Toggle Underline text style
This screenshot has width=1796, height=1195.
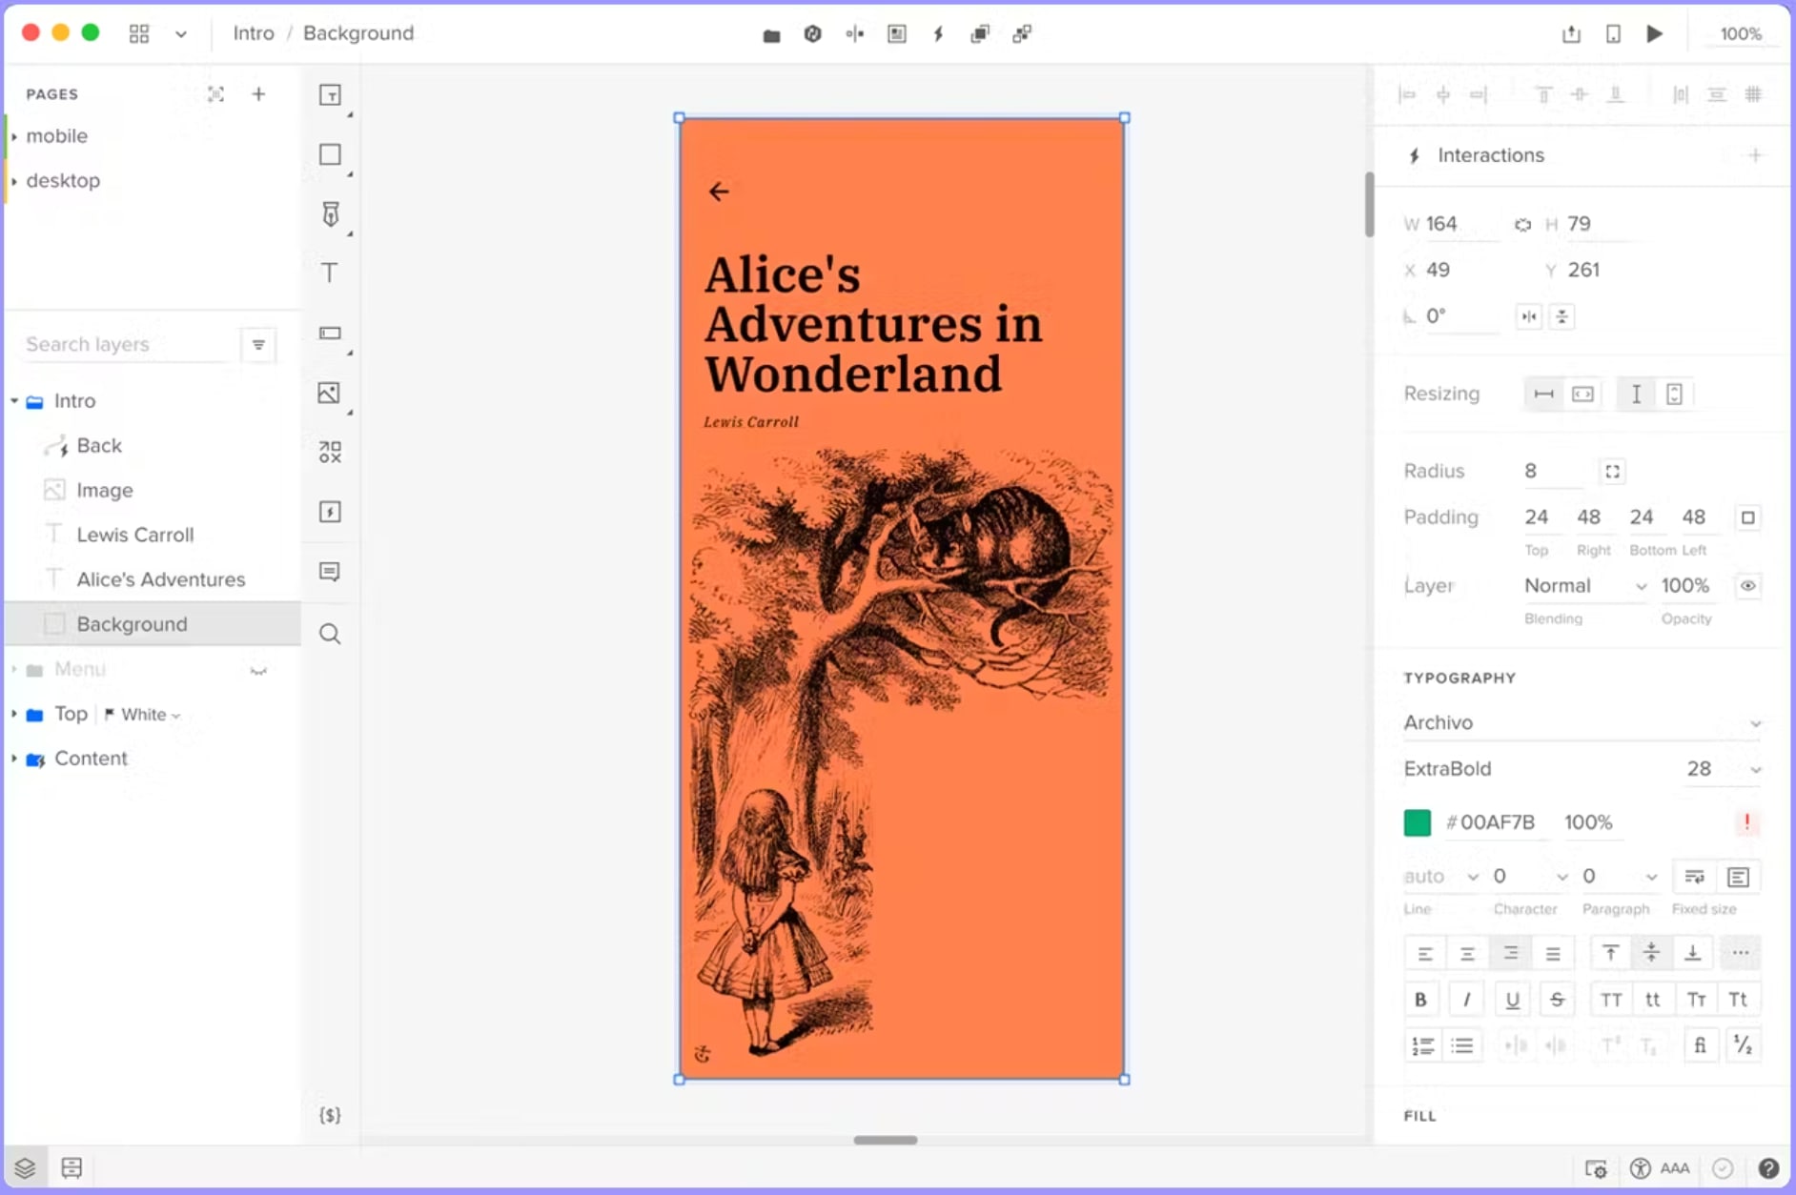pyautogui.click(x=1512, y=1000)
